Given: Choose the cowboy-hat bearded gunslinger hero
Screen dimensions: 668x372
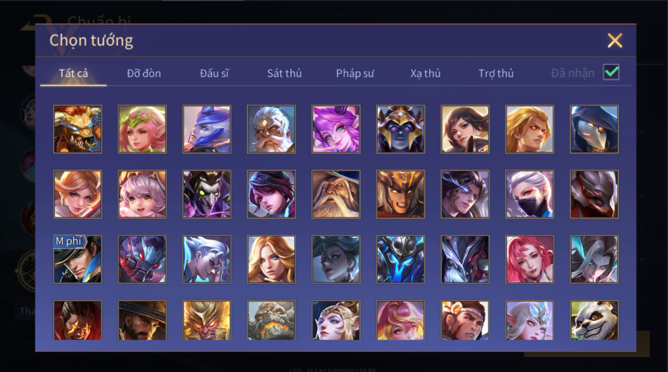Looking at the screenshot, I should click(x=142, y=320).
